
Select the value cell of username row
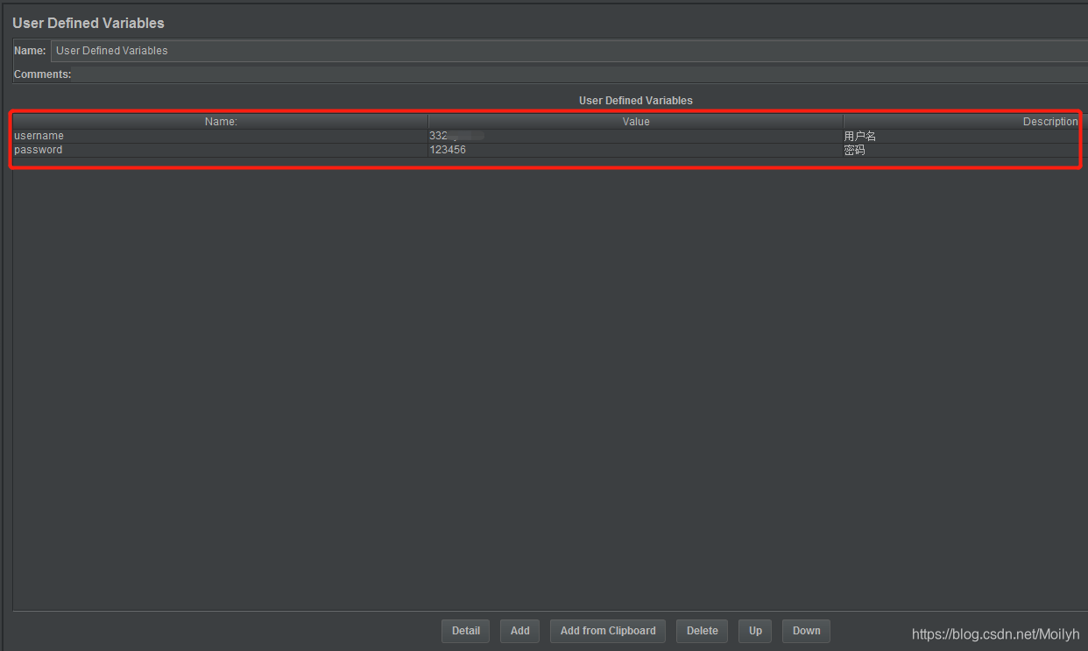(x=635, y=136)
